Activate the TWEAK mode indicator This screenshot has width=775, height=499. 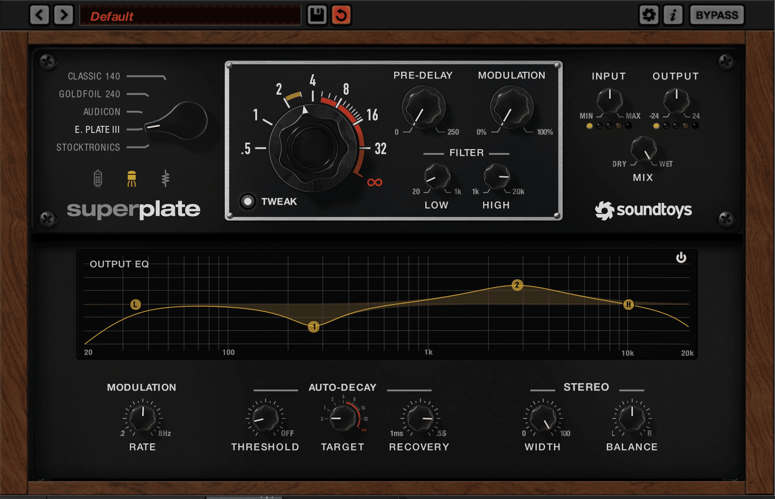point(248,202)
